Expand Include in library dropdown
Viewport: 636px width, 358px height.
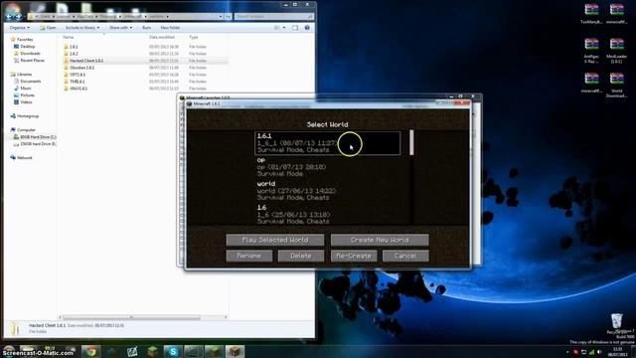tap(82, 28)
